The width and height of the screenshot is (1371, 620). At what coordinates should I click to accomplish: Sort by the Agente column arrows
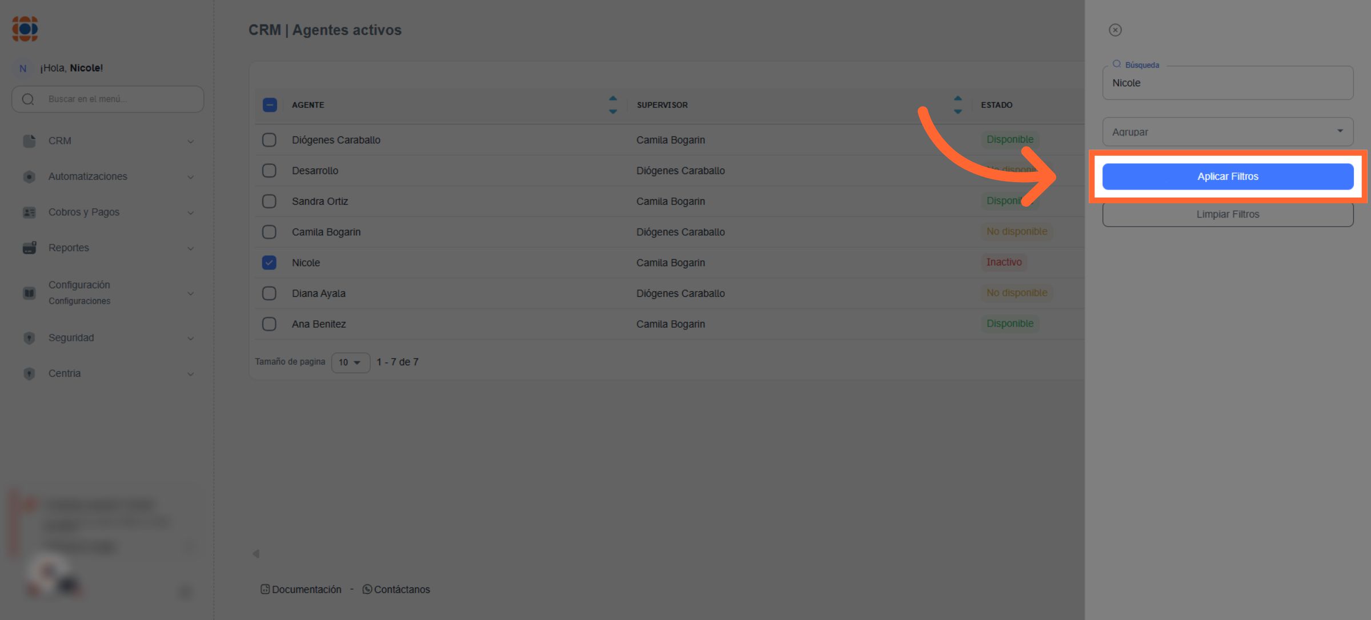pyautogui.click(x=613, y=105)
